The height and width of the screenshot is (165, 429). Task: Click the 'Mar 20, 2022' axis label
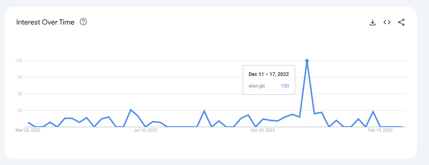(28, 130)
